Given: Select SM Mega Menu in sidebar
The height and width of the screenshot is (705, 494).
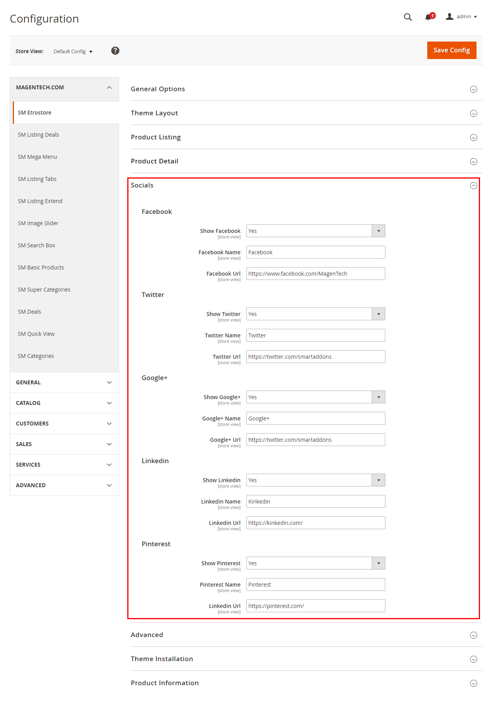Looking at the screenshot, I should (38, 157).
